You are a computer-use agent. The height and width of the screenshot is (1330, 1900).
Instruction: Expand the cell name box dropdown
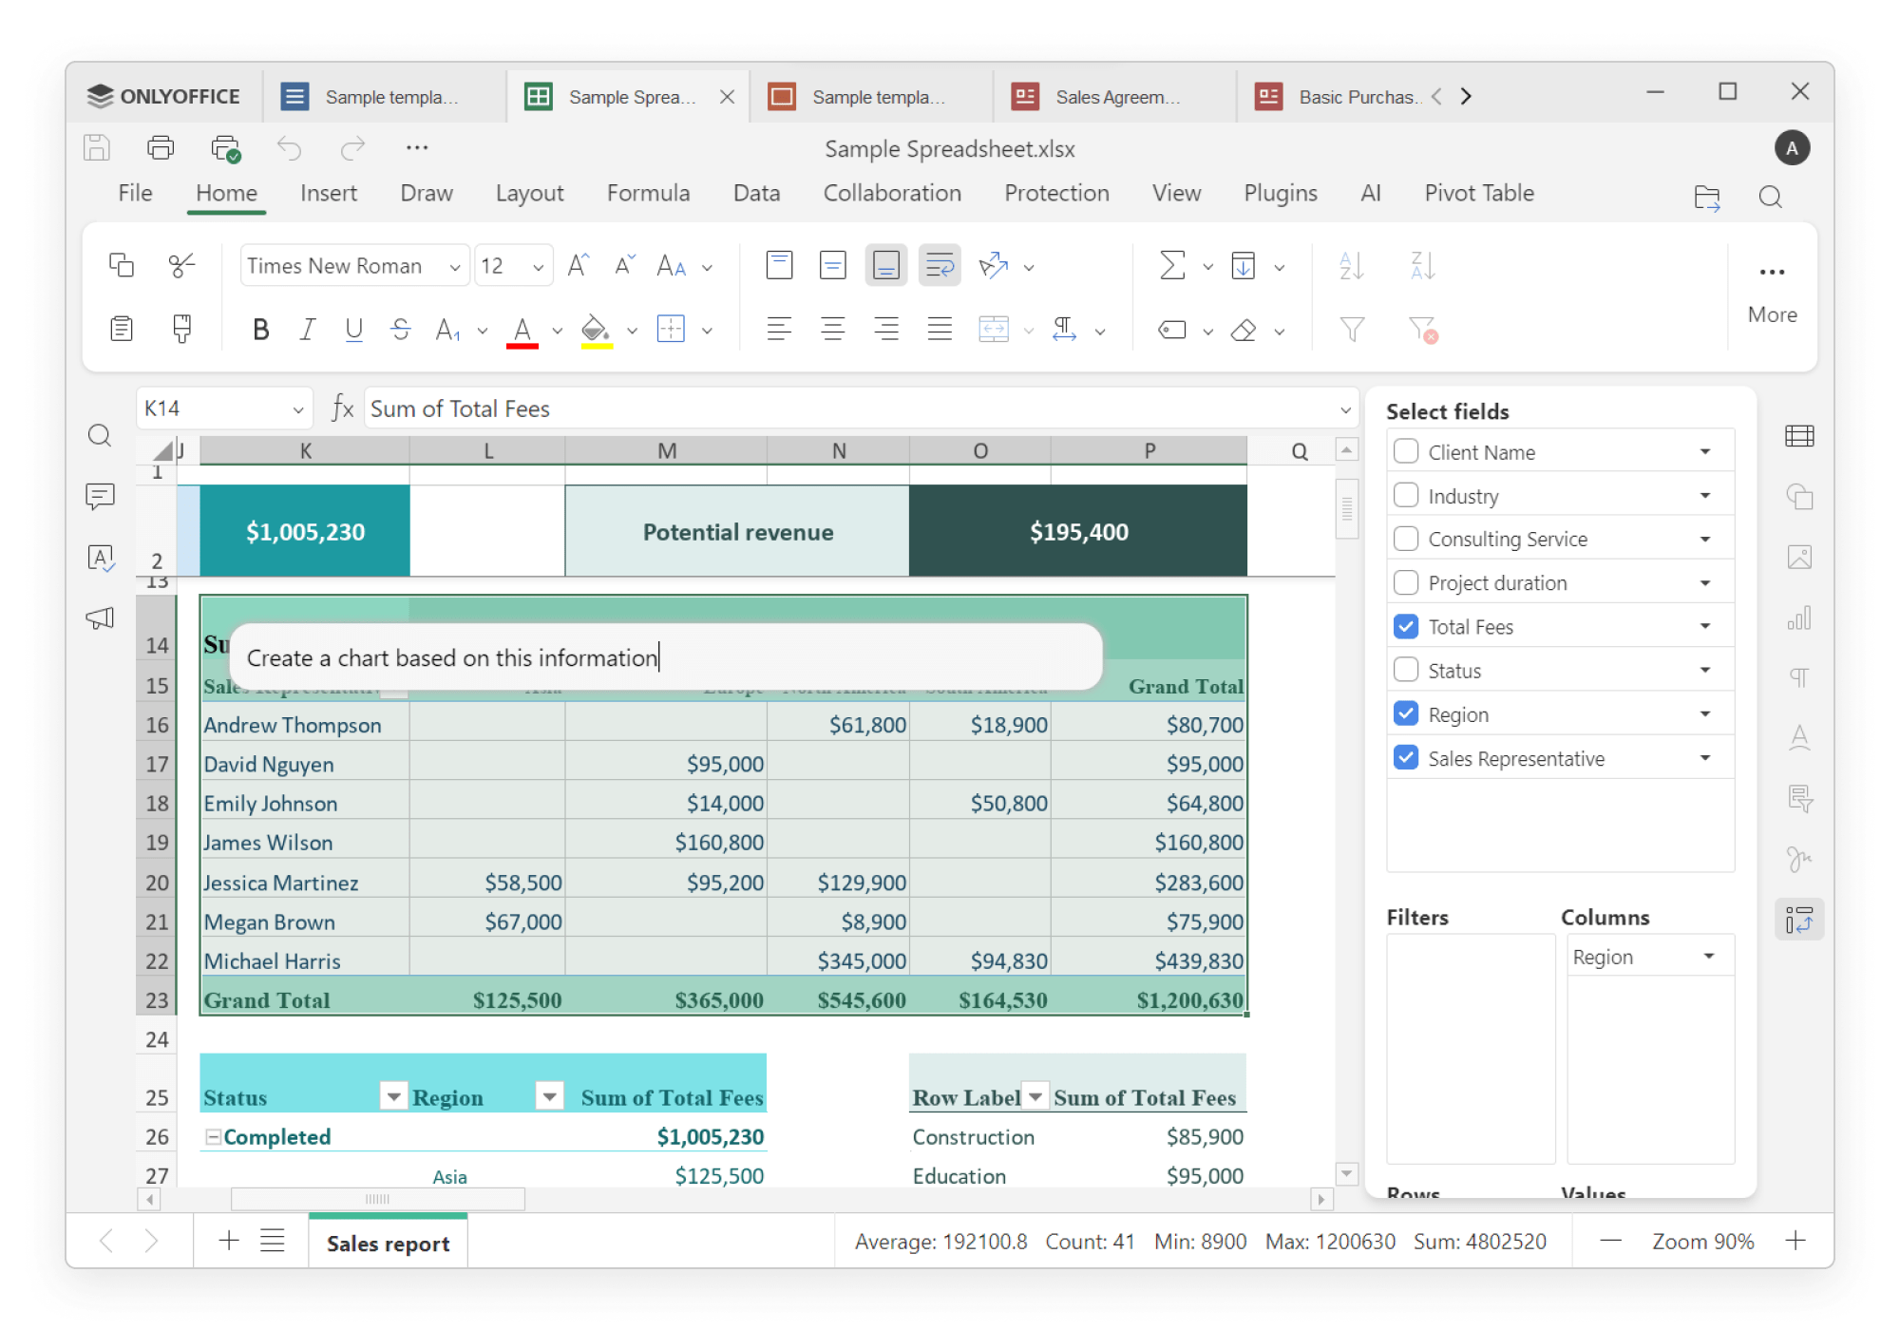pyautogui.click(x=298, y=409)
